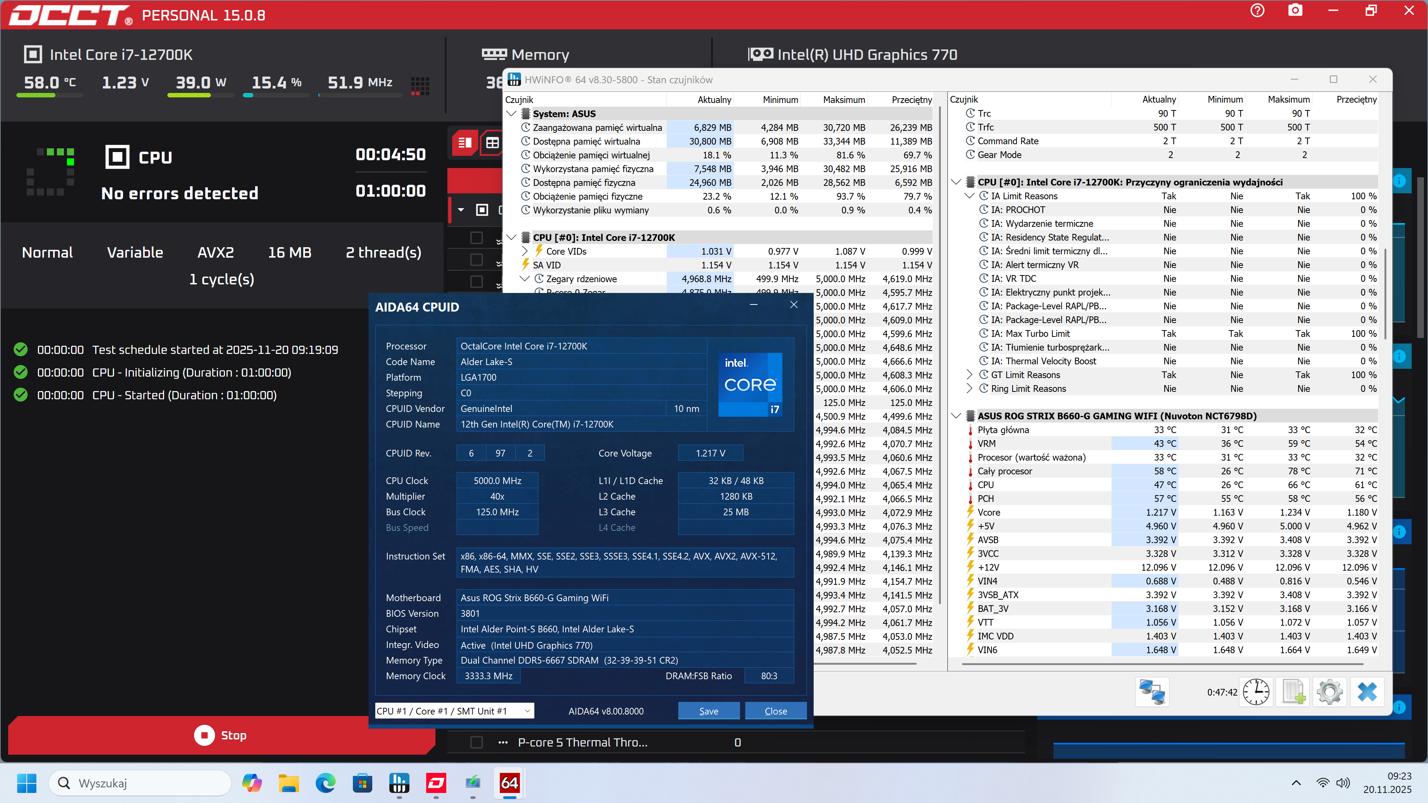Viewport: 1428px width, 803px height.
Task: Open the OCCT help question-mark icon
Action: tap(1257, 10)
